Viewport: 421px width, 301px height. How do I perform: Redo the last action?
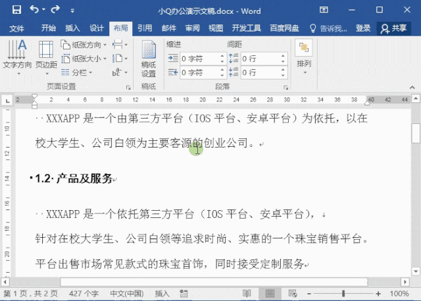(x=55, y=10)
